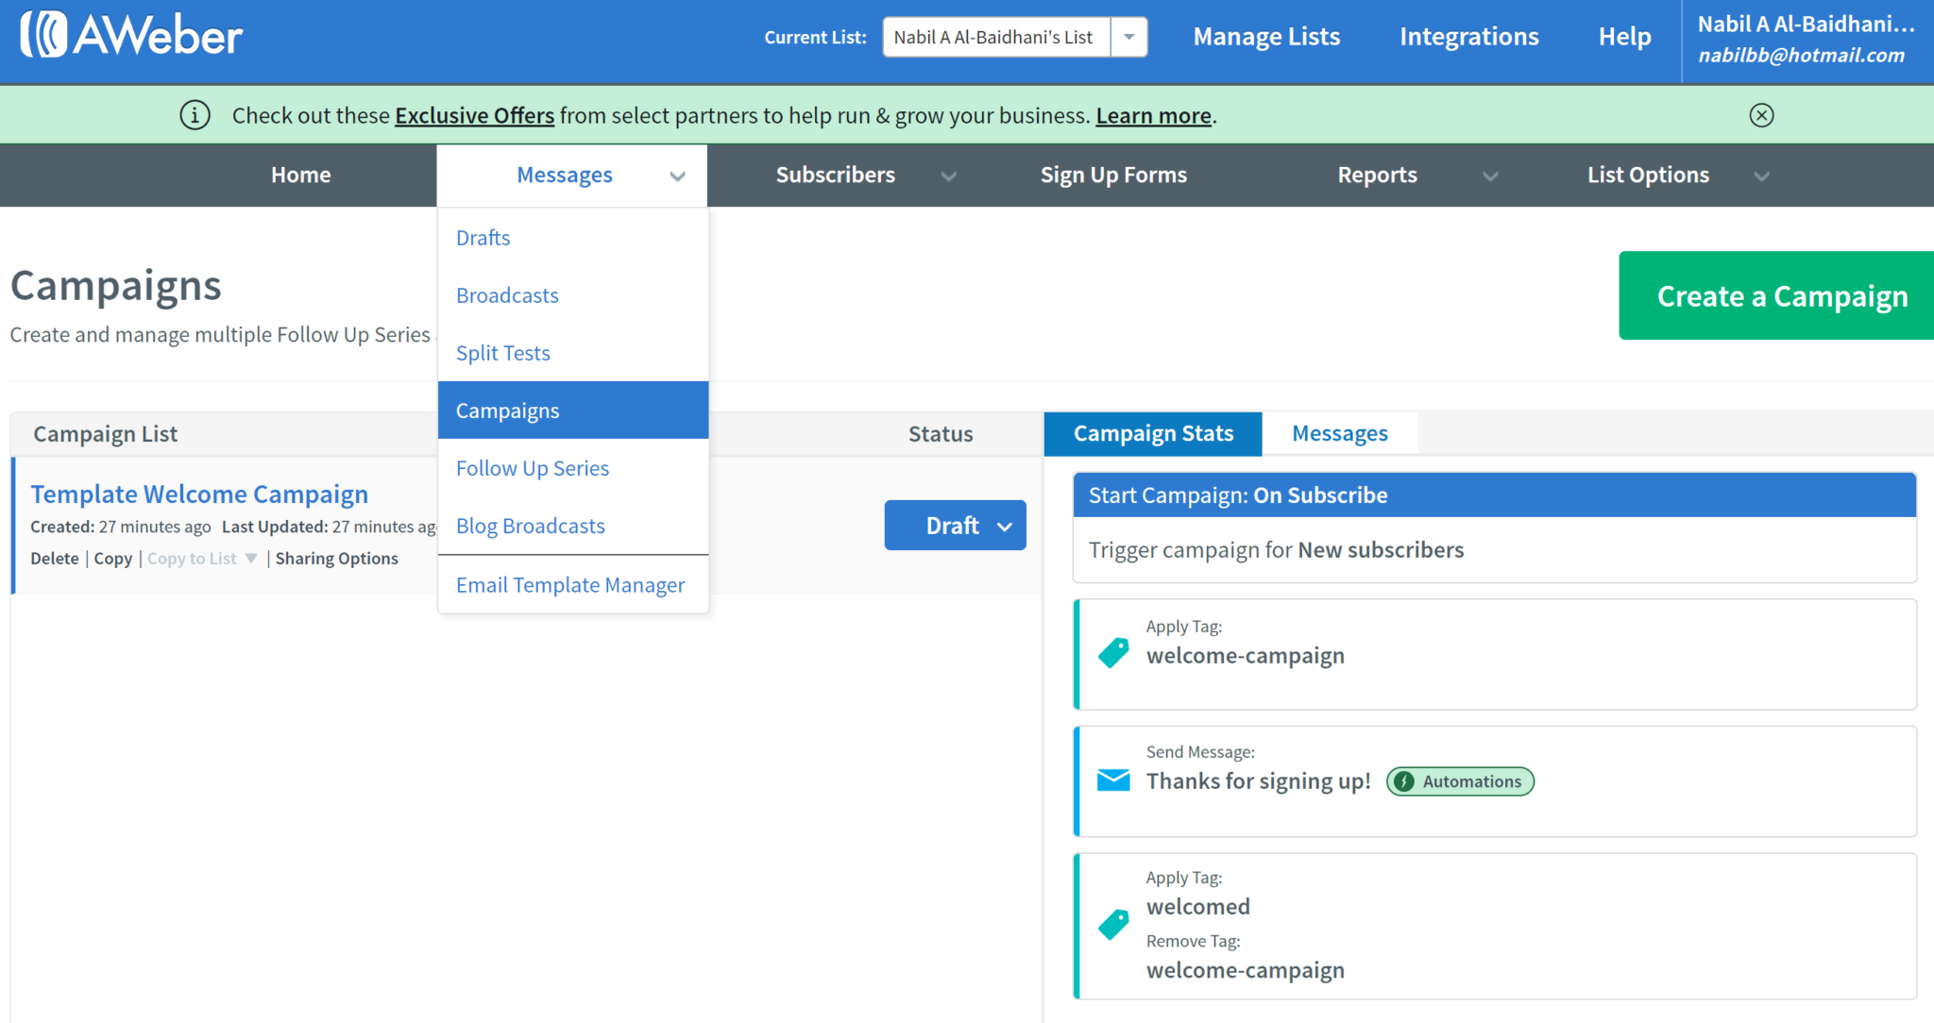Select Follow Up Series menu item
This screenshot has height=1023, width=1934.
click(x=573, y=468)
